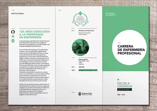Click the Carrera de Enfermería Profesional title
Viewport: 157px width, 111px height.
(131, 50)
